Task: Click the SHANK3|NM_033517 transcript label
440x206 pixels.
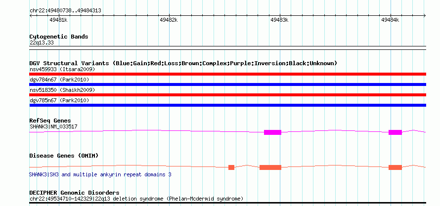Action: 53,126
